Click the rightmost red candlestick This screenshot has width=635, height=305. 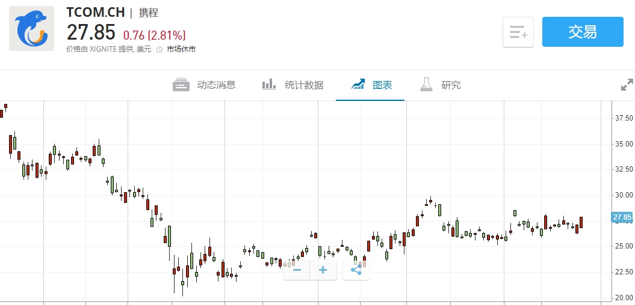(x=581, y=222)
